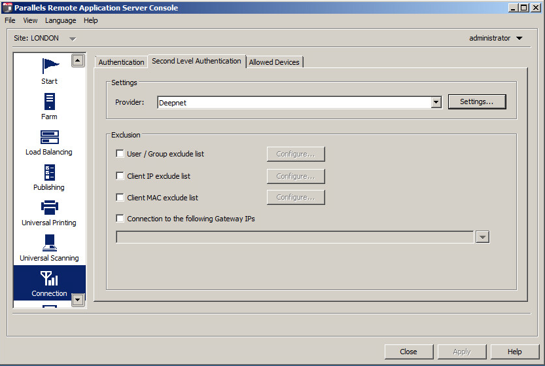
Task: Switch to the Allowed Devices tab
Action: (x=274, y=62)
